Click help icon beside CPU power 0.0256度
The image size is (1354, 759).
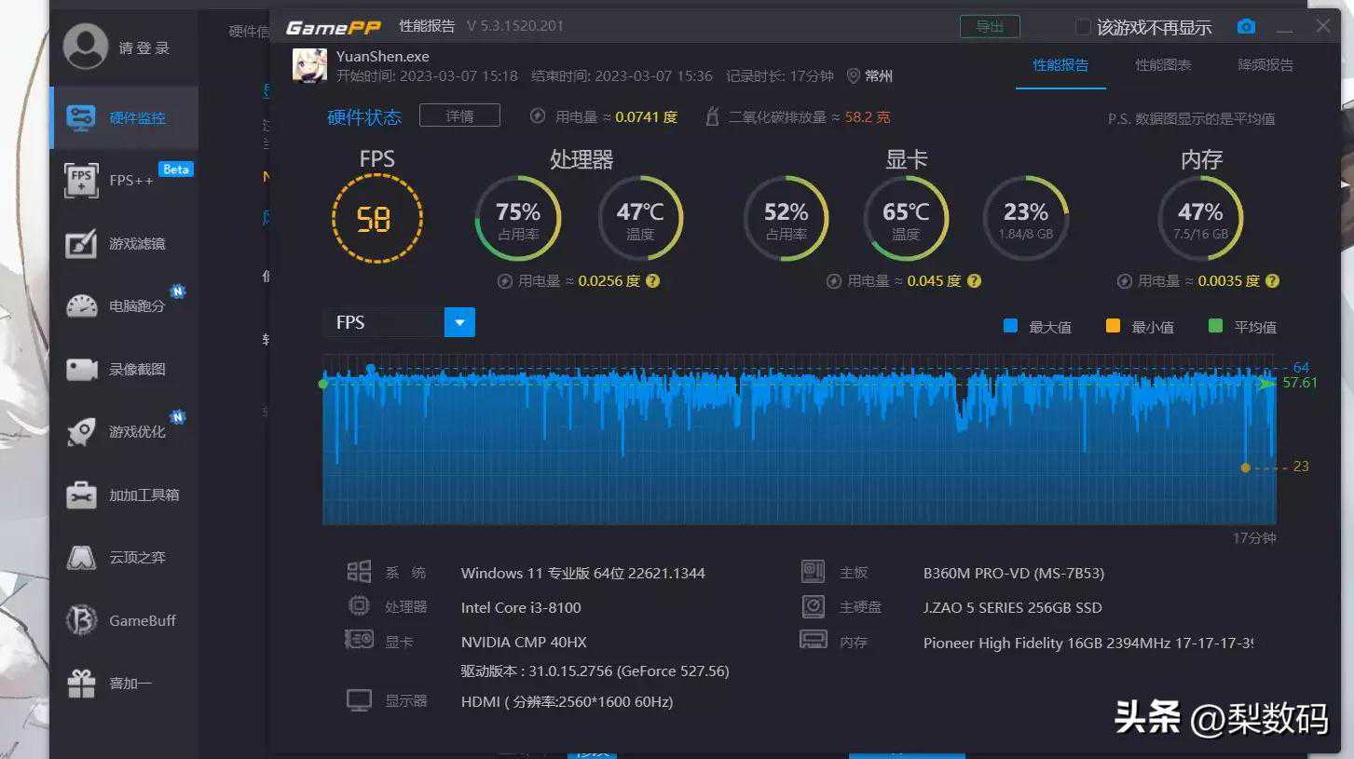(652, 280)
